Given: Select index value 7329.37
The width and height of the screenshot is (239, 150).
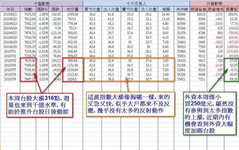Looking at the screenshot, I should [30, 47].
